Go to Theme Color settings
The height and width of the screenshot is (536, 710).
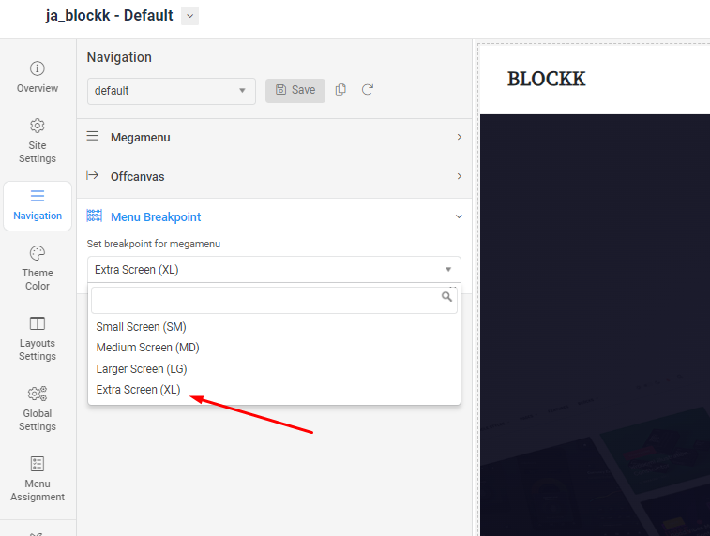coord(38,268)
